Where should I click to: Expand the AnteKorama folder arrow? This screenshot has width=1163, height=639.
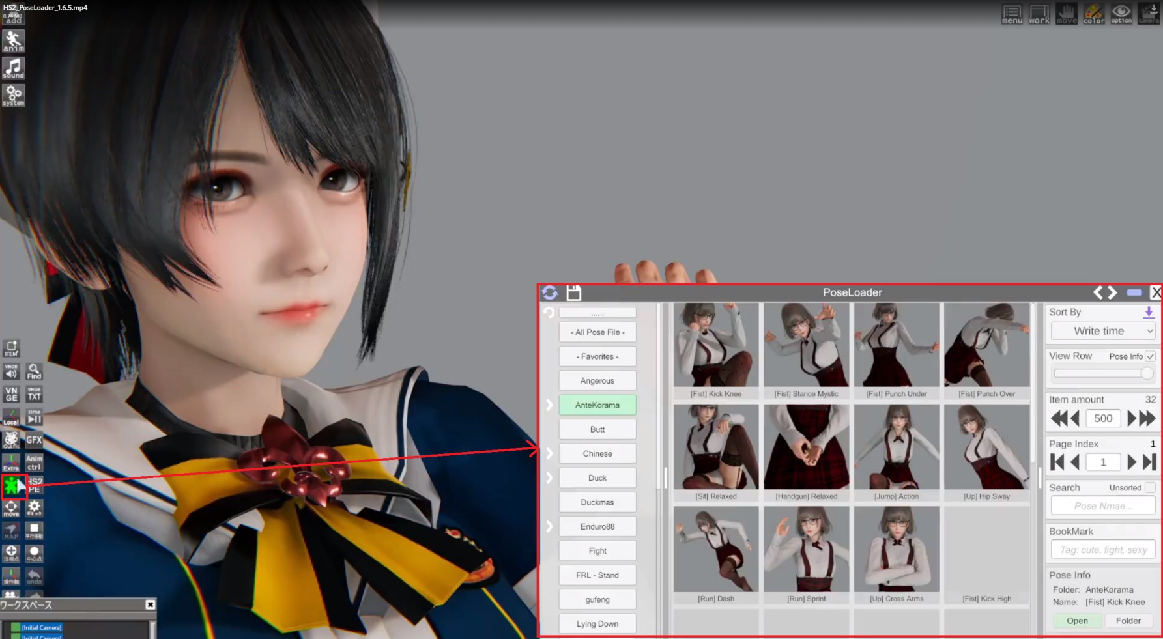click(549, 405)
